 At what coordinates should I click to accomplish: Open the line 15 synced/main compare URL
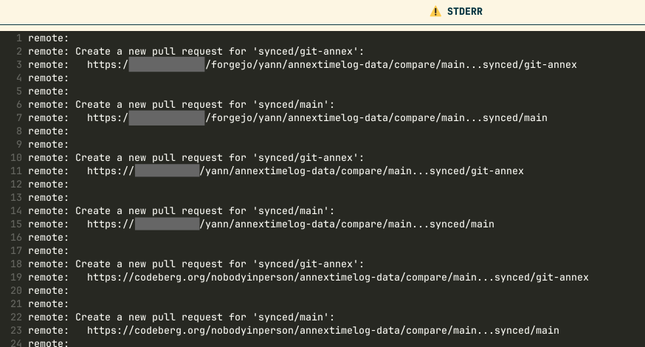point(291,224)
